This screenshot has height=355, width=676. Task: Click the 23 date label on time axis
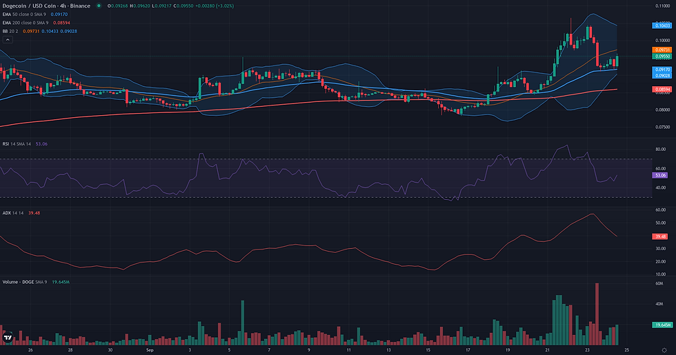587,350
